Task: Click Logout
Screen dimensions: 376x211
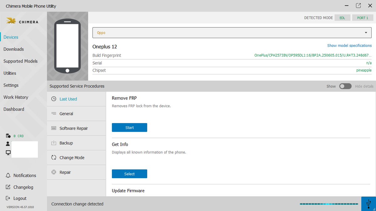Action: coord(20,198)
